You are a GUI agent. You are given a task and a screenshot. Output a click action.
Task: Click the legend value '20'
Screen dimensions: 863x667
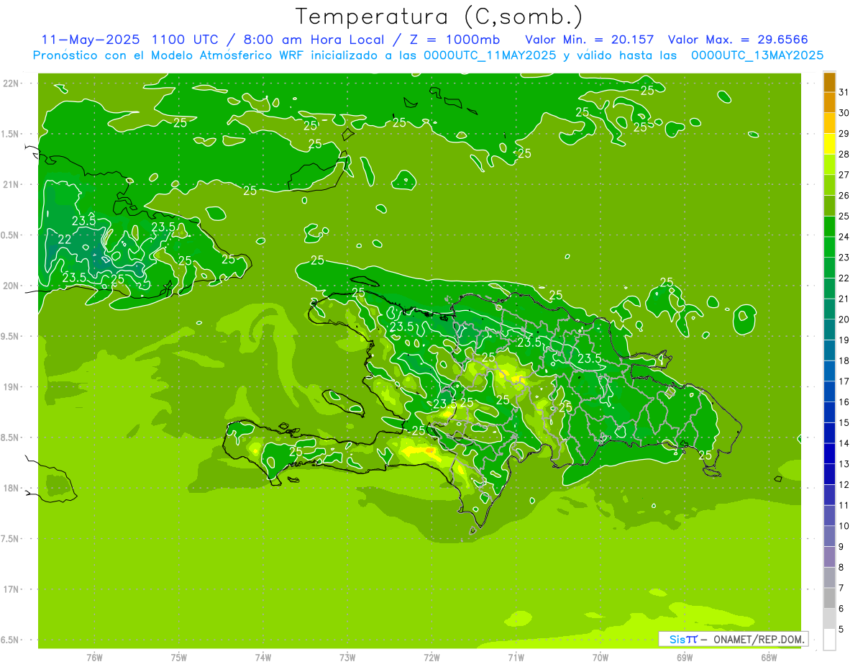point(844,319)
